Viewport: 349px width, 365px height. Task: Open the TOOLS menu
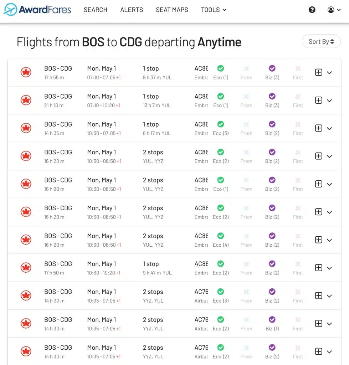(214, 10)
